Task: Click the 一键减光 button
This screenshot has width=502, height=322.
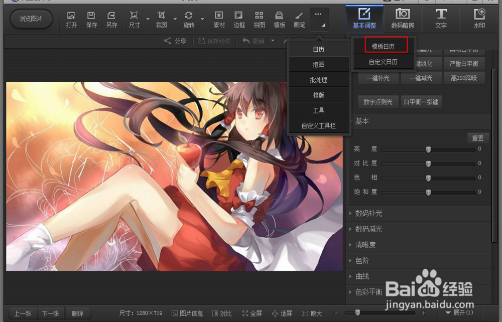Action: click(421, 78)
